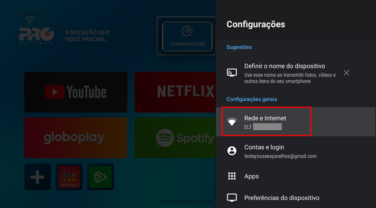The width and height of the screenshot is (376, 208).
Task: Launch the YouTube app tile
Action: [x=76, y=92]
